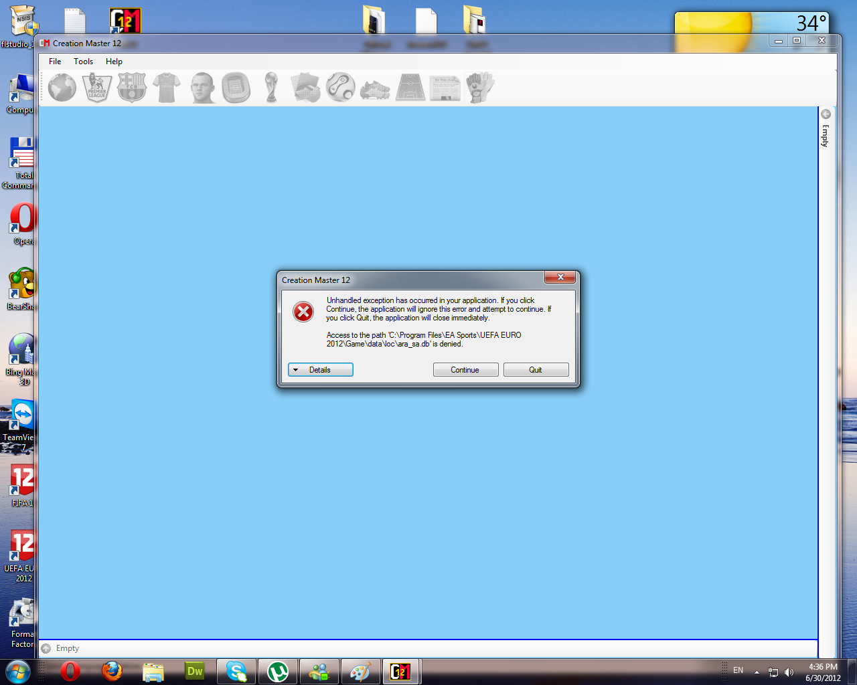Click the volume speaker tray icon
The height and width of the screenshot is (685, 857).
point(789,672)
